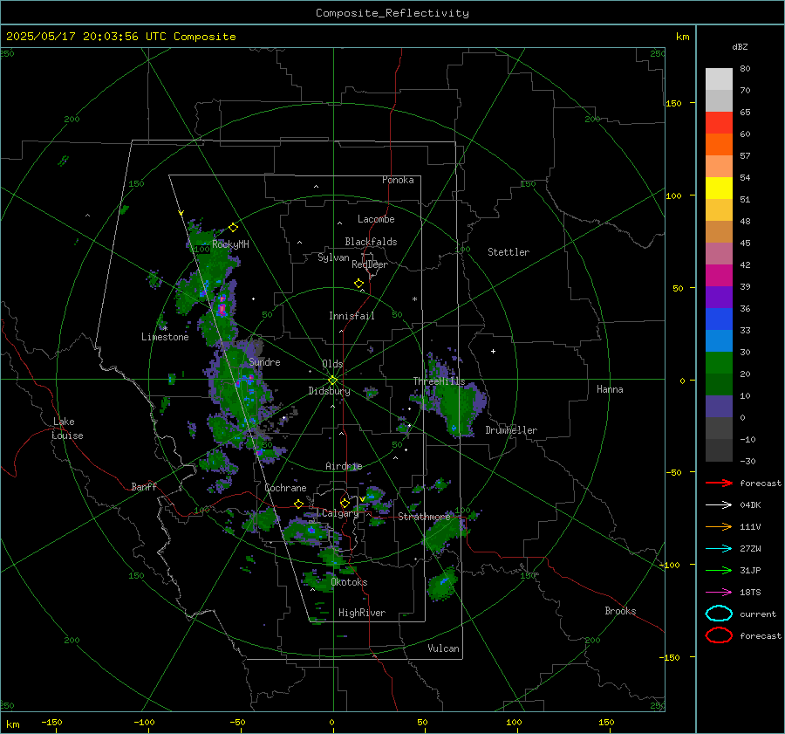Screen dimensions: 785x734
Task: Select the orange 60-57 dBZ swatch
Action: 719,145
